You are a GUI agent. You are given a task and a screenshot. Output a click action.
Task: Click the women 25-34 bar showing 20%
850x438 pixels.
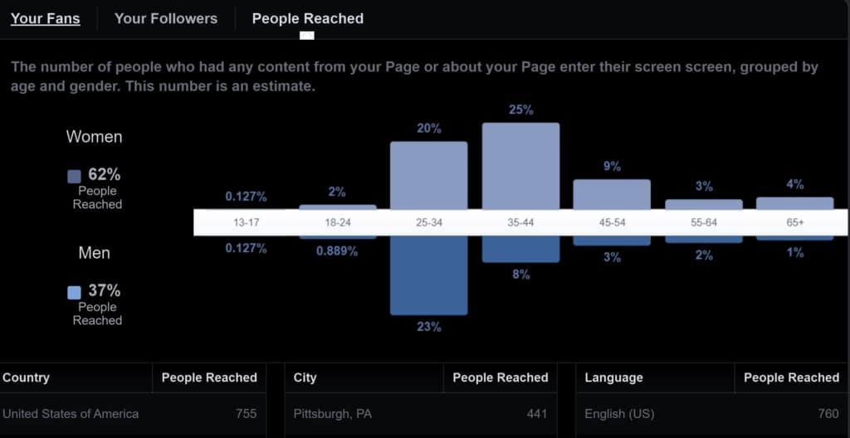point(428,175)
